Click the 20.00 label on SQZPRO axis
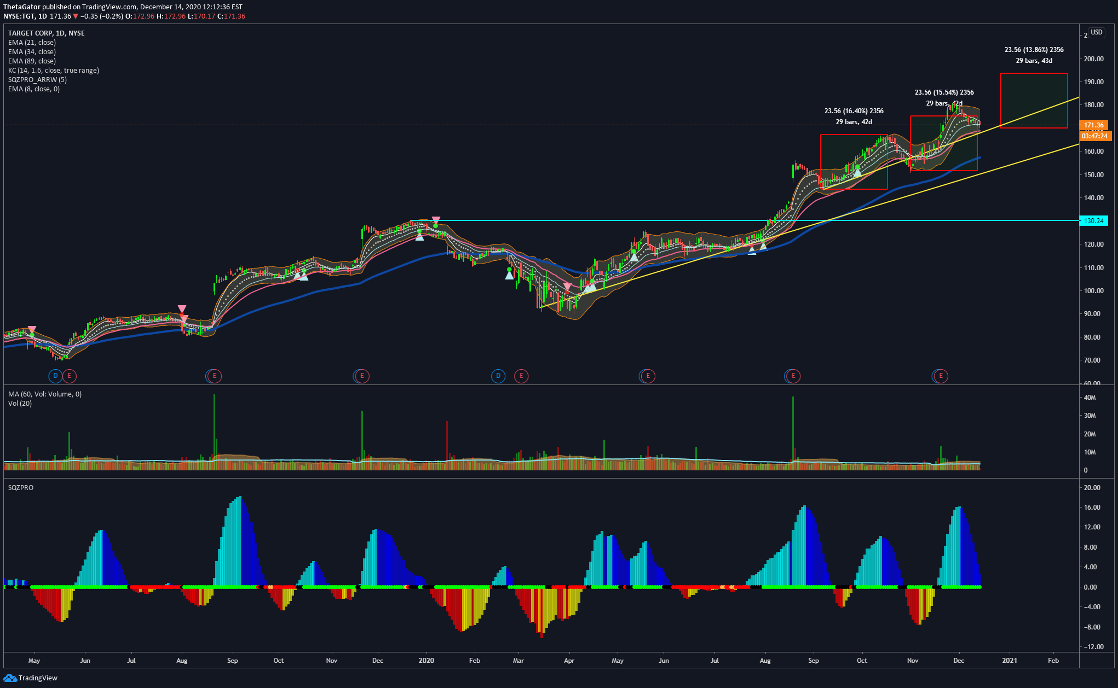 tap(1092, 488)
